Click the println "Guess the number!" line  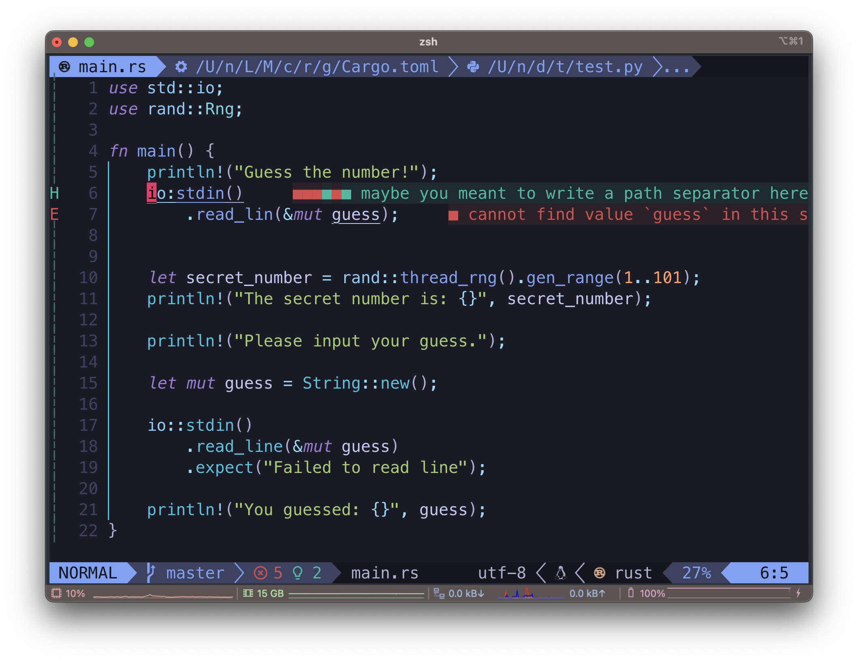tap(292, 172)
